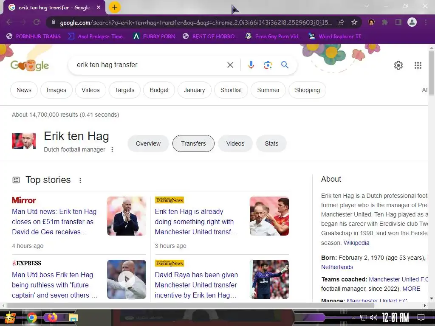
Task: Select the Targets filter chip
Action: tap(124, 90)
